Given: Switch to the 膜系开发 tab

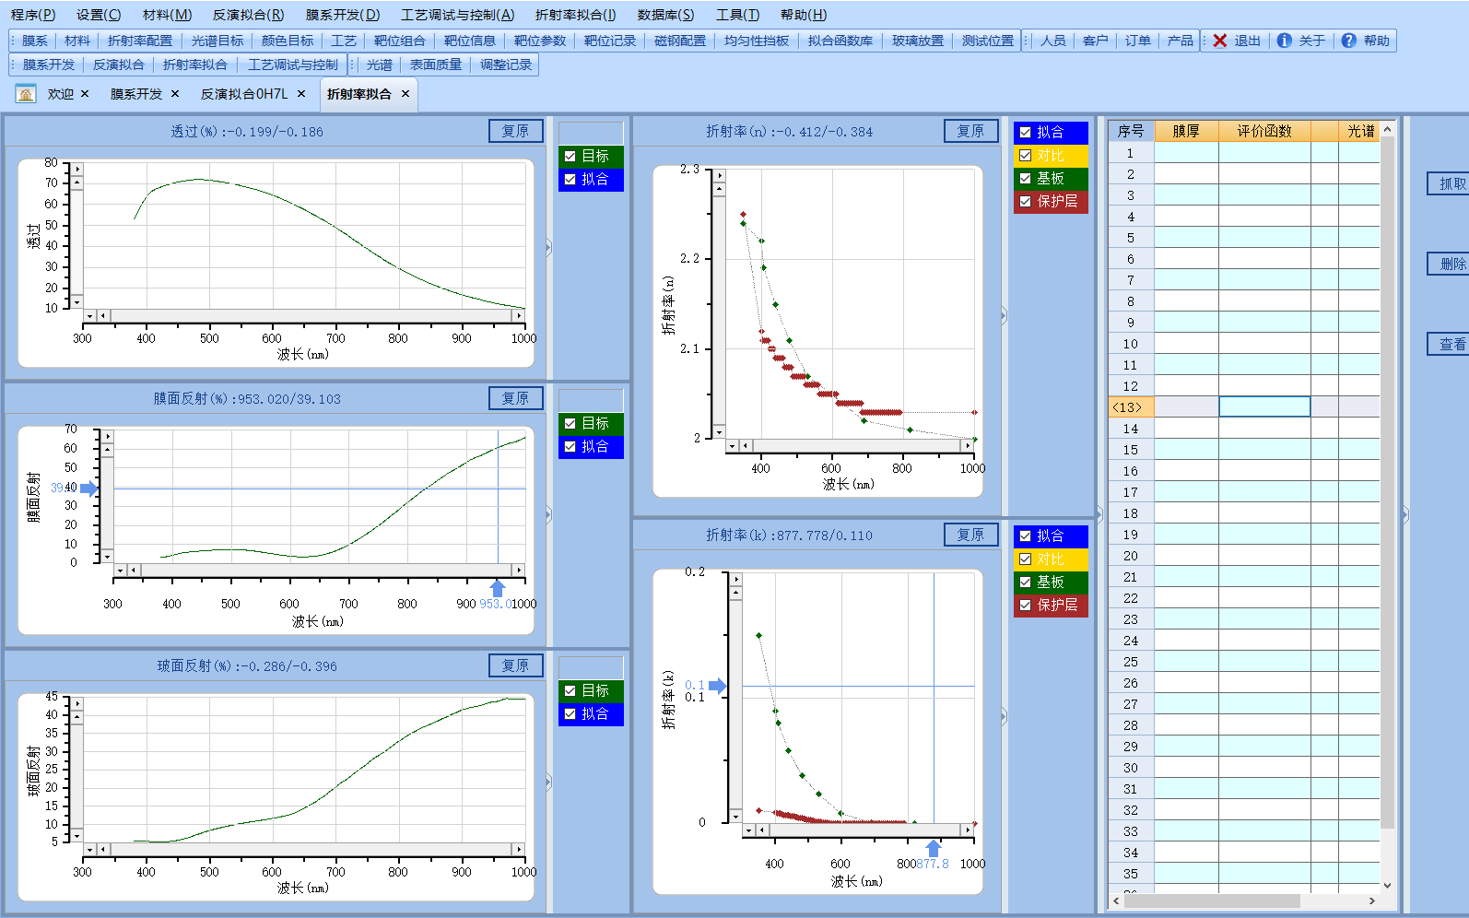Looking at the screenshot, I should 136,94.
